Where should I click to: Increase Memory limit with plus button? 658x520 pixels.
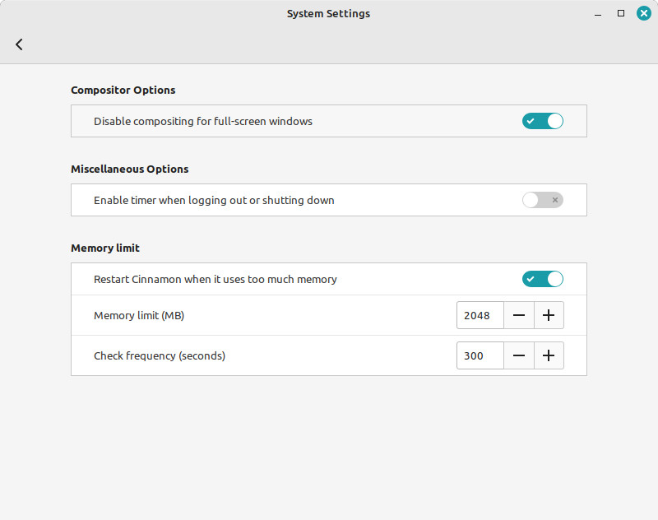coord(549,315)
